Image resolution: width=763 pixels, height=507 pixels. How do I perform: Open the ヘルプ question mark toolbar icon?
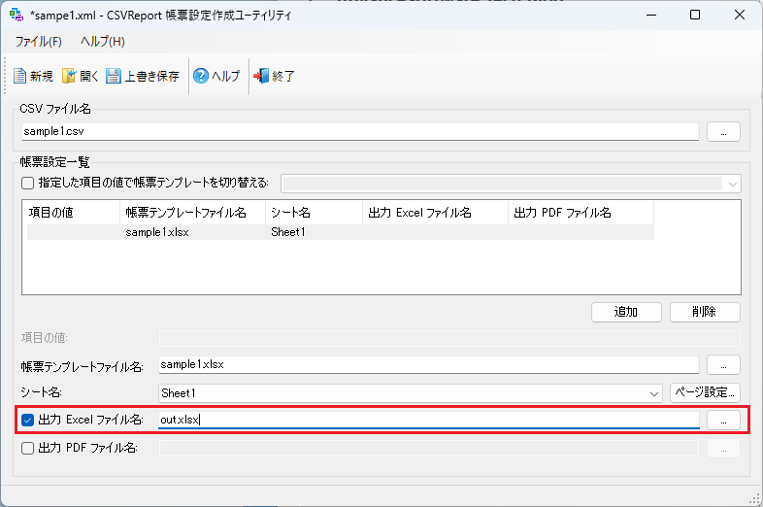click(201, 76)
